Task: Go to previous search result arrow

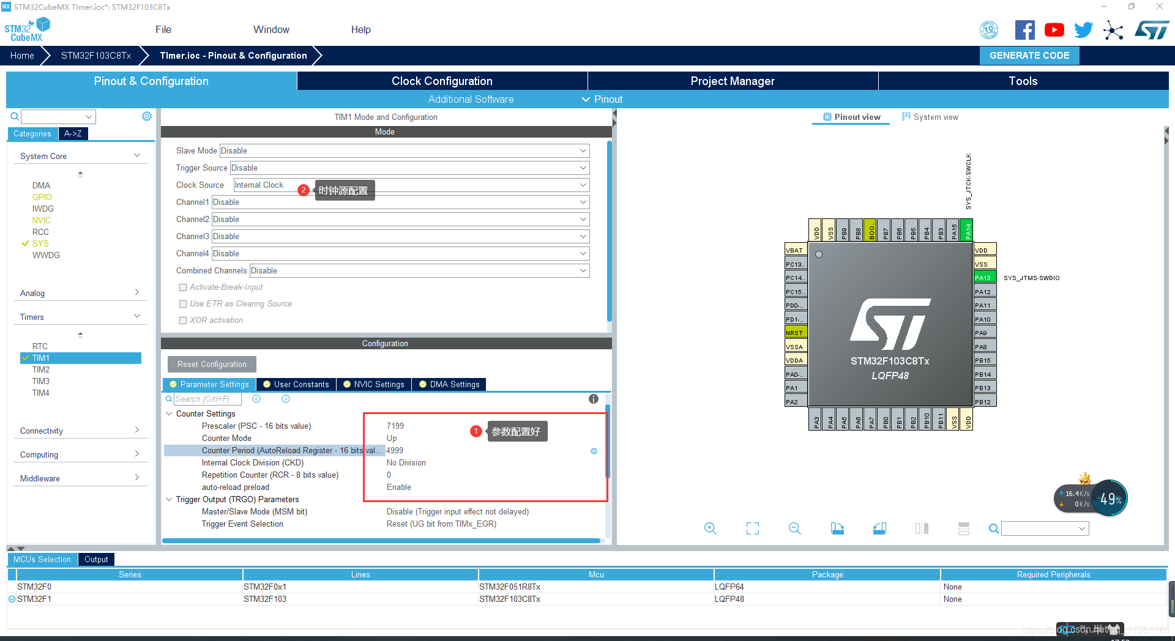Action: coord(256,399)
